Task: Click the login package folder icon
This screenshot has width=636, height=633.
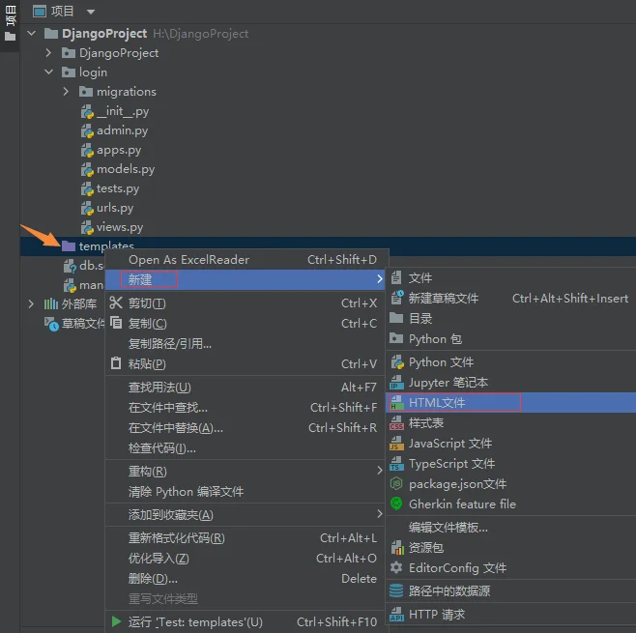Action: (68, 72)
